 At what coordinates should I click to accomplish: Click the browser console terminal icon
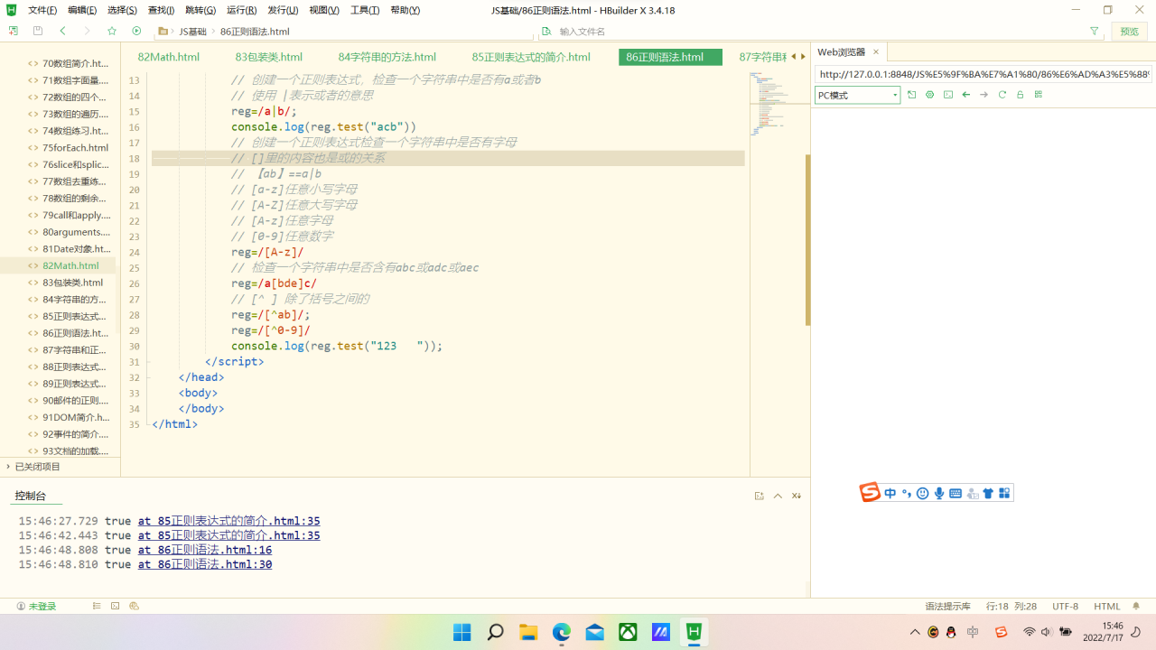coord(947,95)
